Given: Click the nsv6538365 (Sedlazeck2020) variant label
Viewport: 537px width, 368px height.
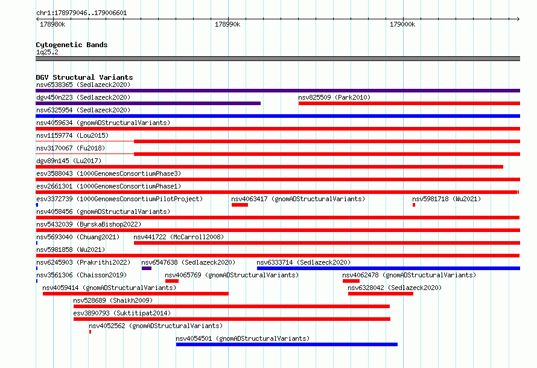Looking at the screenshot, I should [x=83, y=85].
